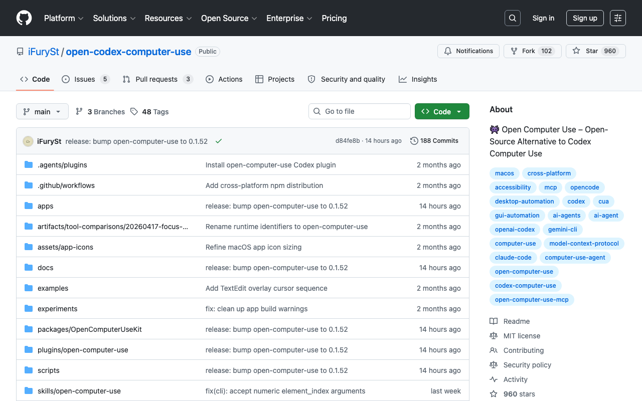
Task: Click the green commit status checkmark
Action: click(x=219, y=141)
